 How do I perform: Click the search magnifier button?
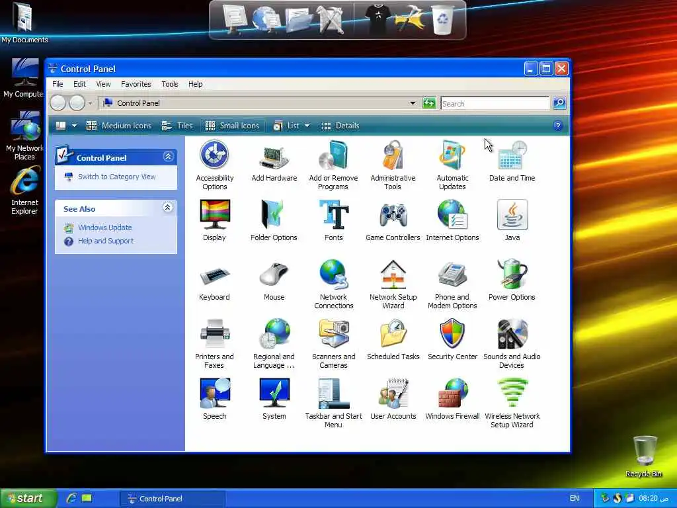(559, 103)
